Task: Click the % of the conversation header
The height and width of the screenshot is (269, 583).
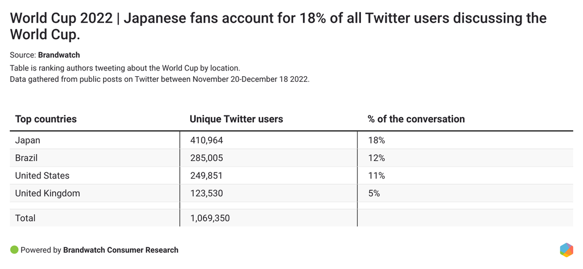Action: click(x=416, y=119)
